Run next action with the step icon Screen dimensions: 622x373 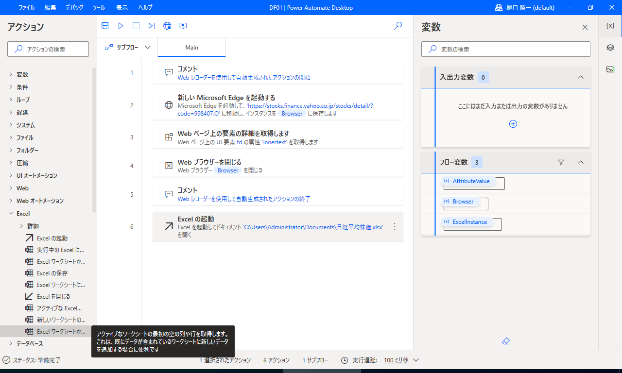152,26
